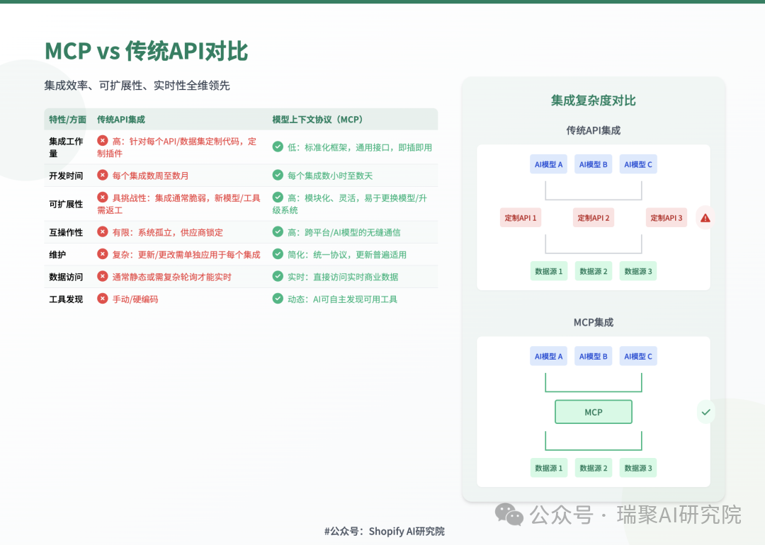This screenshot has height=545, width=765.
Task: Click green check icon in 集成工作量 row
Action: click(278, 147)
